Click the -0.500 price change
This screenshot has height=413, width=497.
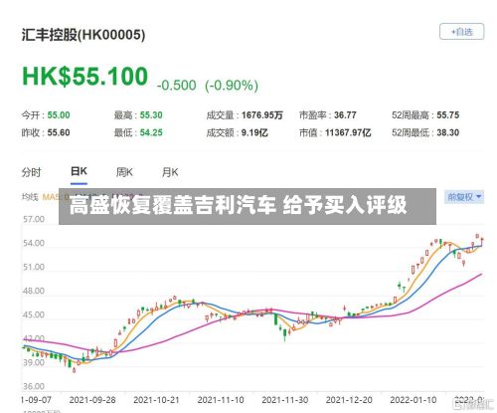(177, 86)
